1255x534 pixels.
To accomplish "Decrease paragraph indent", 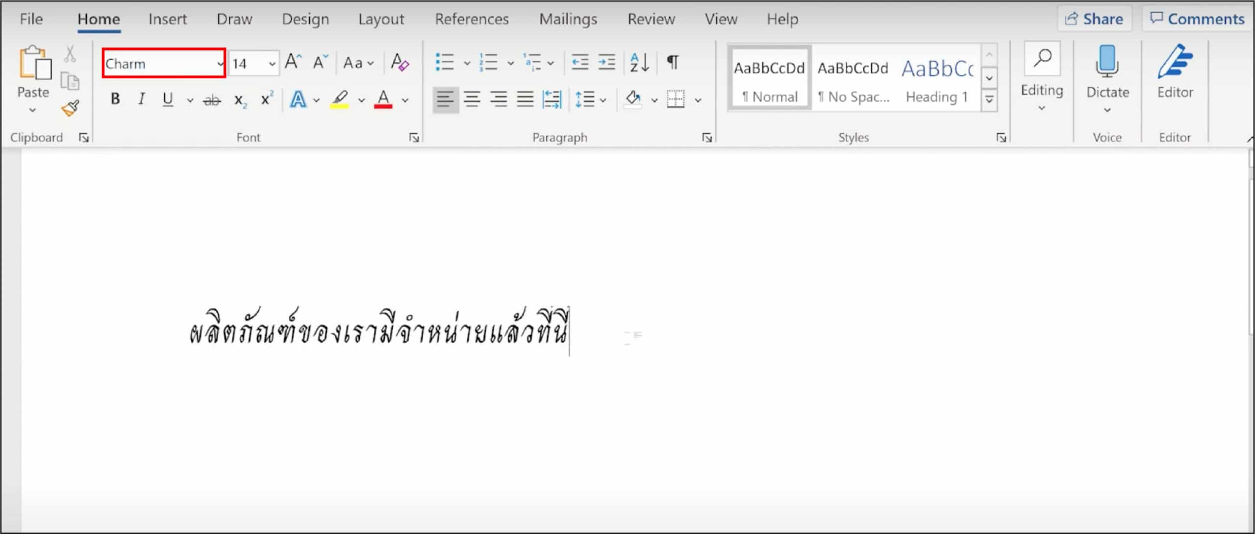I will (x=580, y=63).
